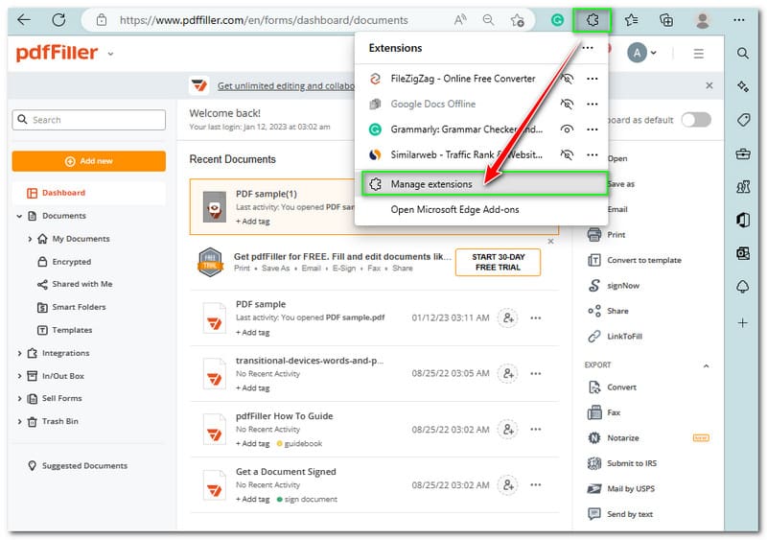Click the browser address bar URL
The image size is (767, 540).
pyautogui.click(x=264, y=20)
